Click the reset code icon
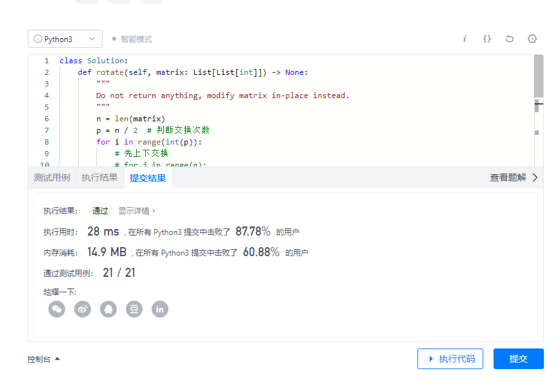This screenshot has width=560, height=382. pos(509,39)
